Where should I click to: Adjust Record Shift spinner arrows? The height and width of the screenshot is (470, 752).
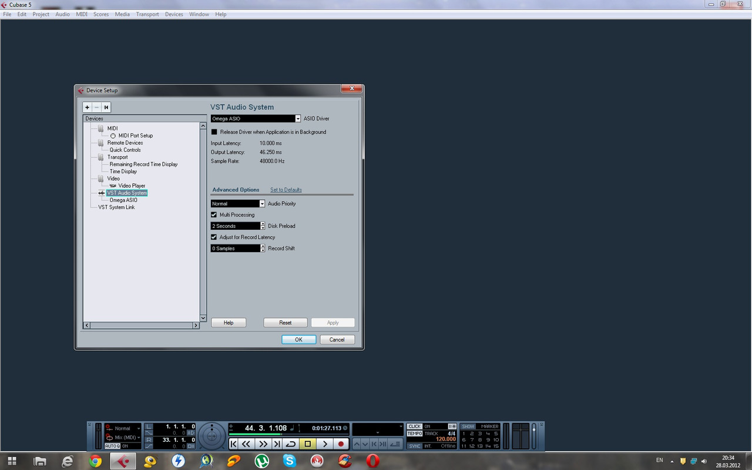click(x=263, y=249)
